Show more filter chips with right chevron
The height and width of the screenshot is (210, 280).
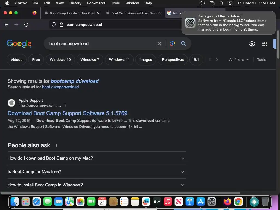coord(217,60)
